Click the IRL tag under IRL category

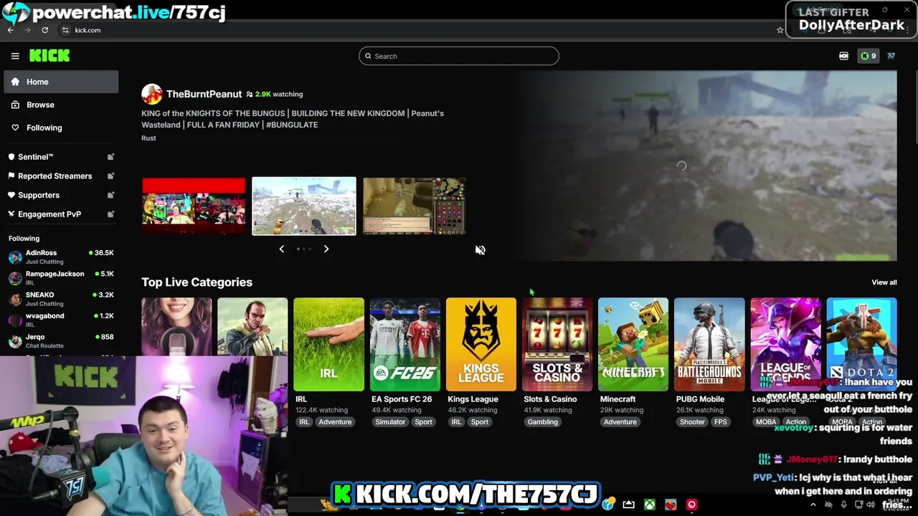pyautogui.click(x=304, y=422)
